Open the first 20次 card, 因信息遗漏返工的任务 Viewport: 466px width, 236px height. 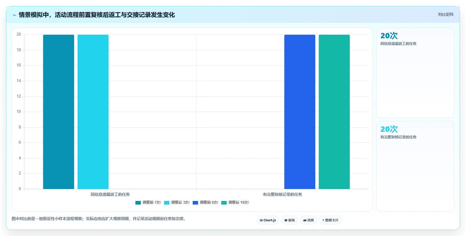tap(415, 73)
